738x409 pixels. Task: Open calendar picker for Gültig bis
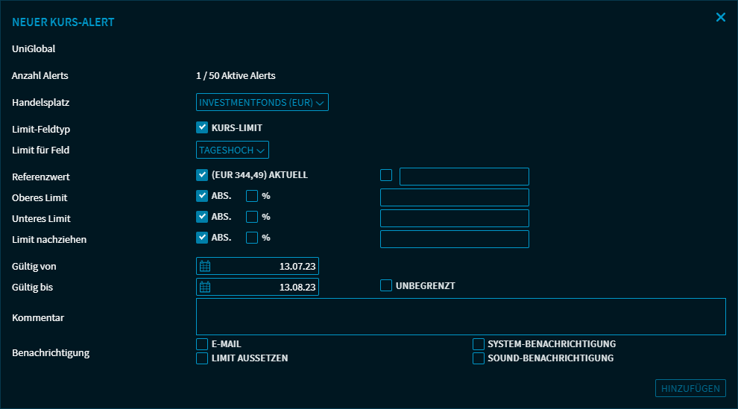click(x=205, y=288)
